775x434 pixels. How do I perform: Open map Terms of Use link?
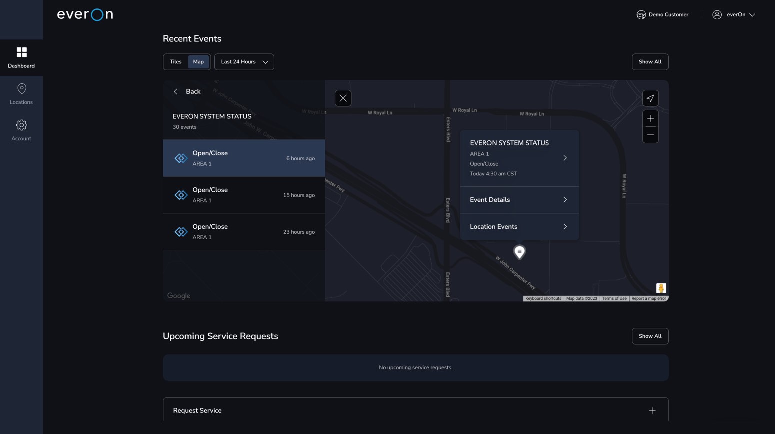point(614,299)
